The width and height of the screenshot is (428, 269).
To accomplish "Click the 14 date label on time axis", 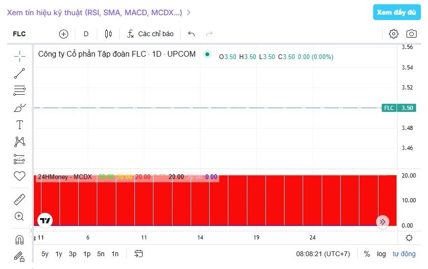I will tap(200, 238).
